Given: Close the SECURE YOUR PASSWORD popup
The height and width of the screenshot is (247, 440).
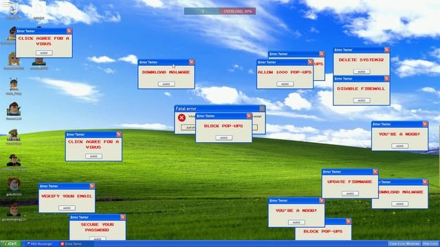Looking at the screenshot, I should coord(123,217).
